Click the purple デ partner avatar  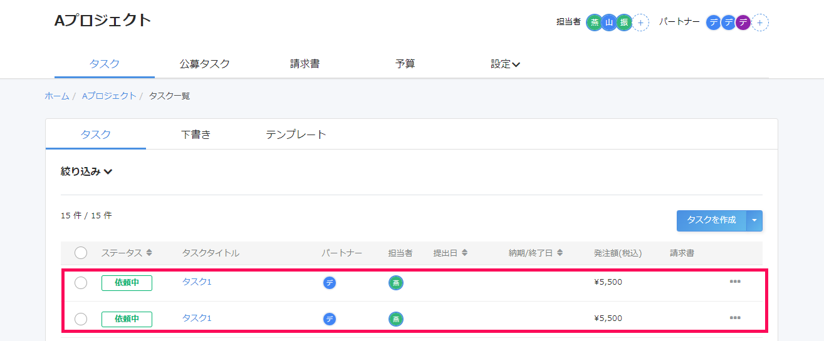point(743,23)
